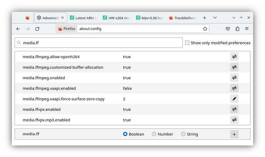This screenshot has width=265, height=157.
Task: Open the Extensions puzzle icon
Action: coord(237,29)
